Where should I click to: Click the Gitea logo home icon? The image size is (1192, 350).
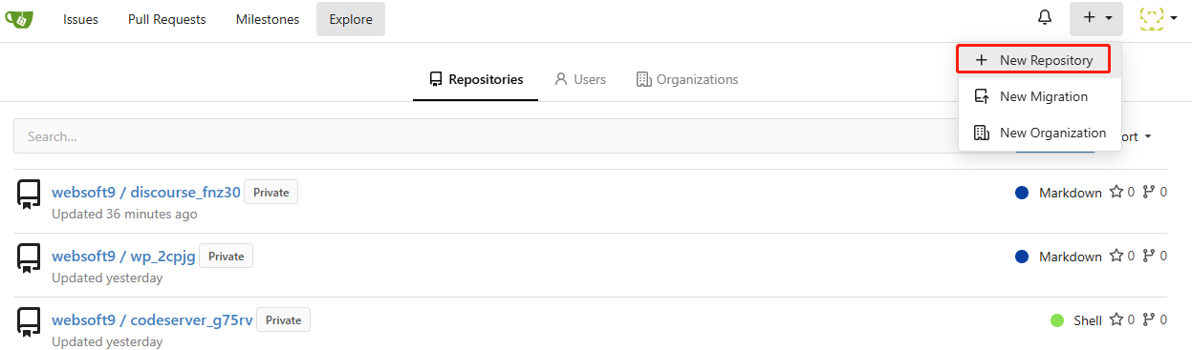coord(19,18)
